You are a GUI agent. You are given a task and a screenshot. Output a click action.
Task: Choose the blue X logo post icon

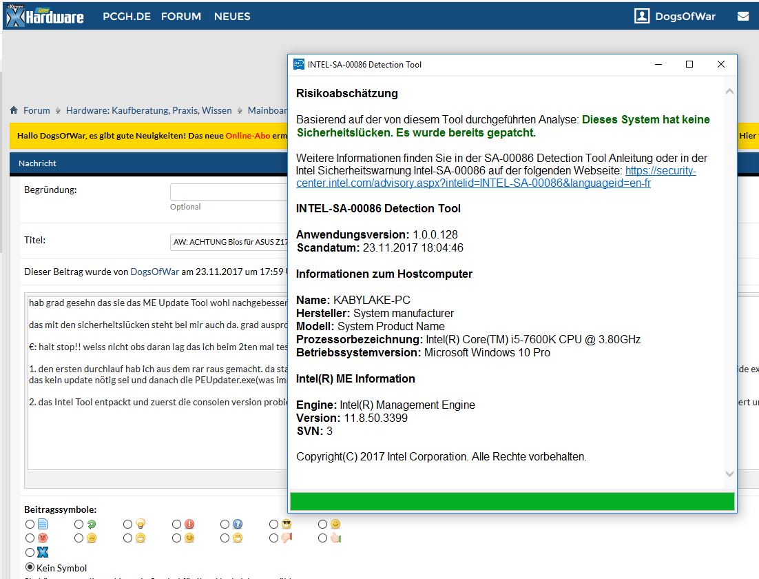[x=43, y=552]
